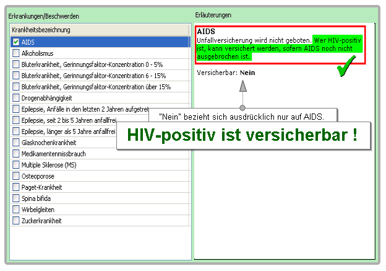Toggle the Drogenabhängigkeit checkbox
Screen dimensions: 386x271
(x=16, y=98)
